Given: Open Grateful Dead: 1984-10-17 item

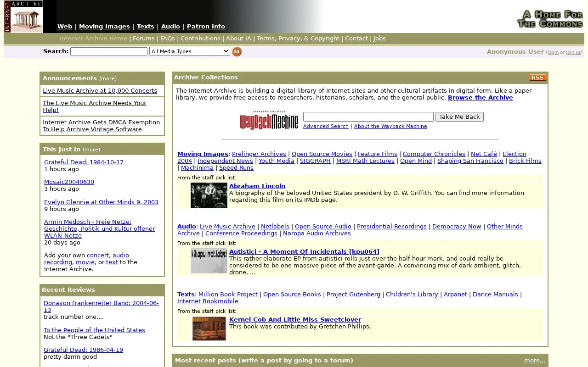Looking at the screenshot, I should 84,162.
